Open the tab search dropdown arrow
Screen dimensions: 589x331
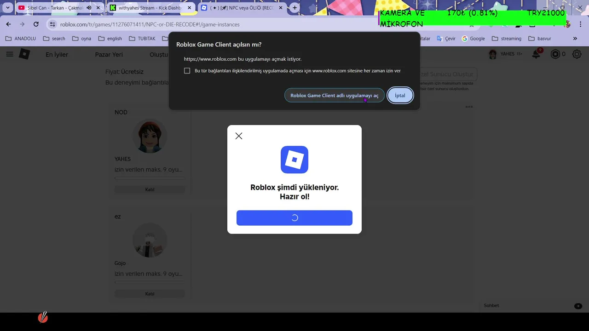(7, 8)
